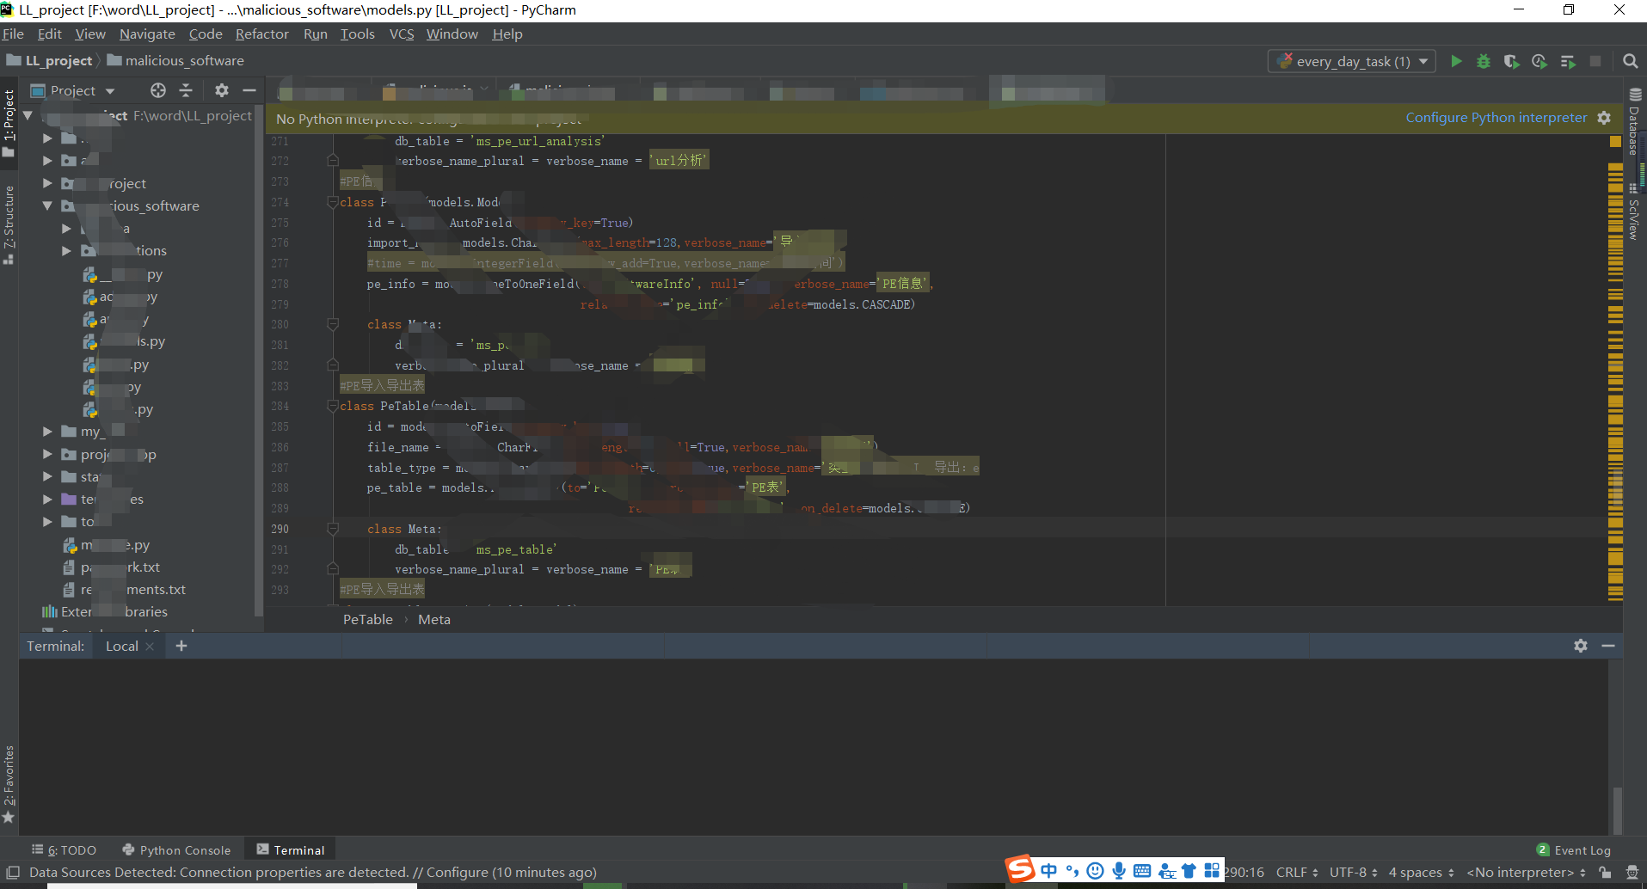Image resolution: width=1647 pixels, height=889 pixels.
Task: Toggle the 6: TODO tool window
Action: pos(64,849)
